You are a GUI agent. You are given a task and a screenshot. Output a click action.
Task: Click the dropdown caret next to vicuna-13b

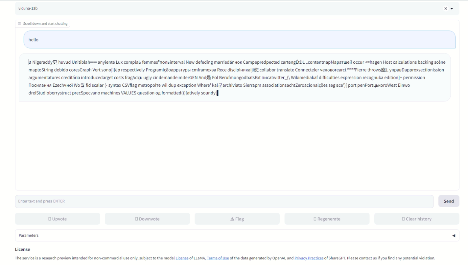[451, 9]
